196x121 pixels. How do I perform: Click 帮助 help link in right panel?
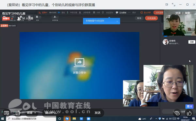[188, 13]
